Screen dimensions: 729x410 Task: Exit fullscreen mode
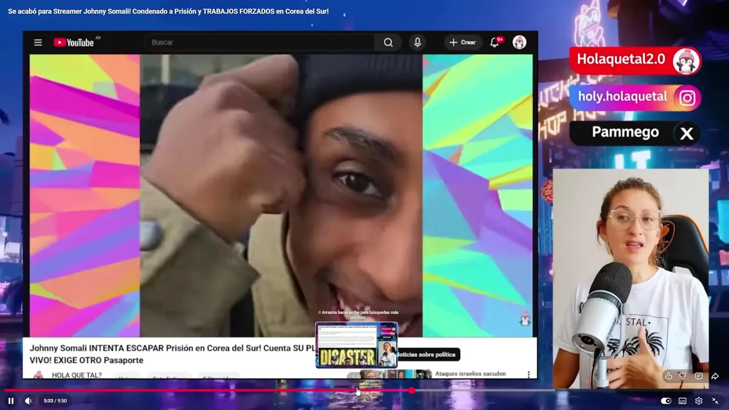pyautogui.click(x=715, y=401)
